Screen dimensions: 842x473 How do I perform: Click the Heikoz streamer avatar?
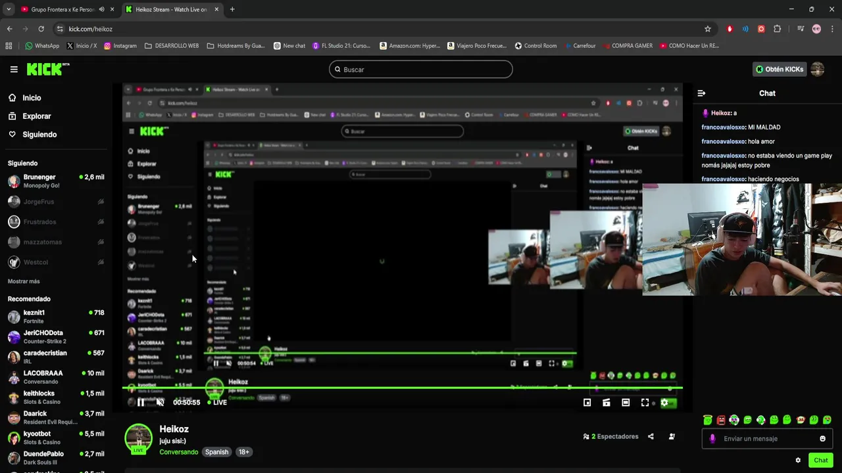pos(138,438)
